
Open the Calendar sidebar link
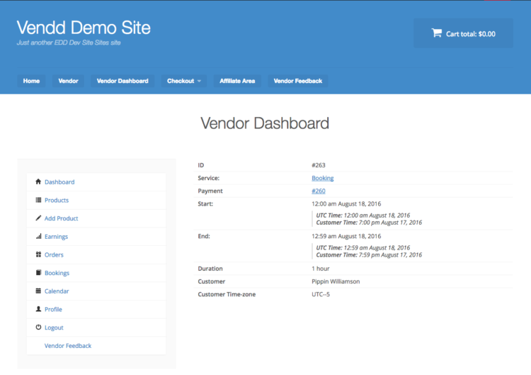(x=57, y=291)
